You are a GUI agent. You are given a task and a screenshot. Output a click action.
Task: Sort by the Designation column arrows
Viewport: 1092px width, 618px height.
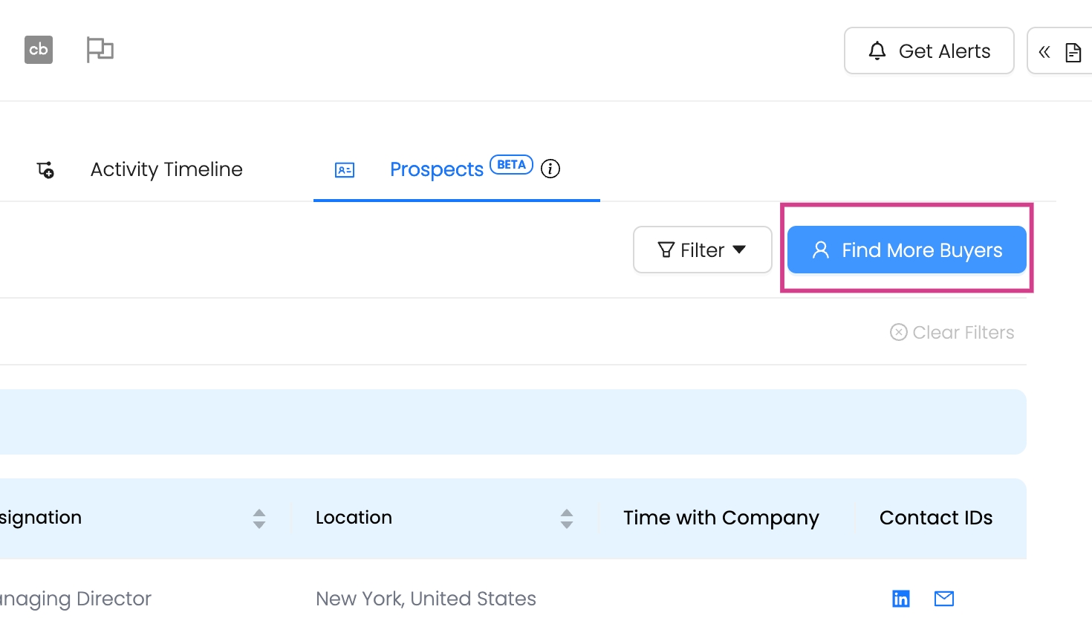point(259,518)
